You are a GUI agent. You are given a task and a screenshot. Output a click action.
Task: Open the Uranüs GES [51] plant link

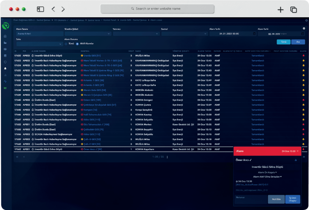(92, 56)
